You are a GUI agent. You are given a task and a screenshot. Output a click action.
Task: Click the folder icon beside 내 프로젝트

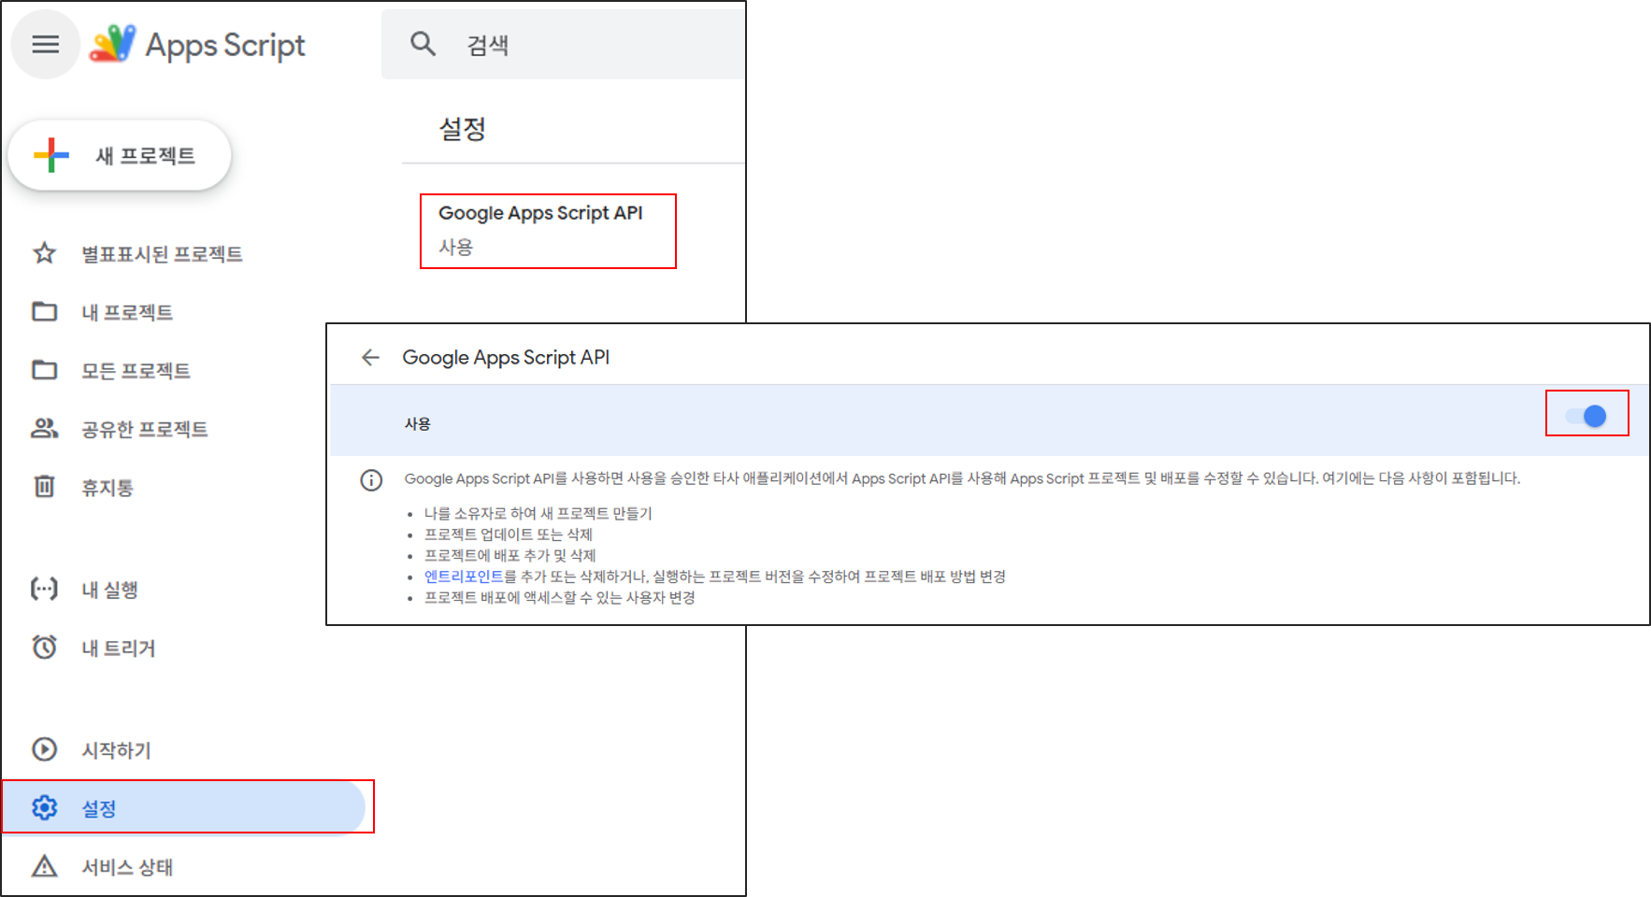point(44,311)
